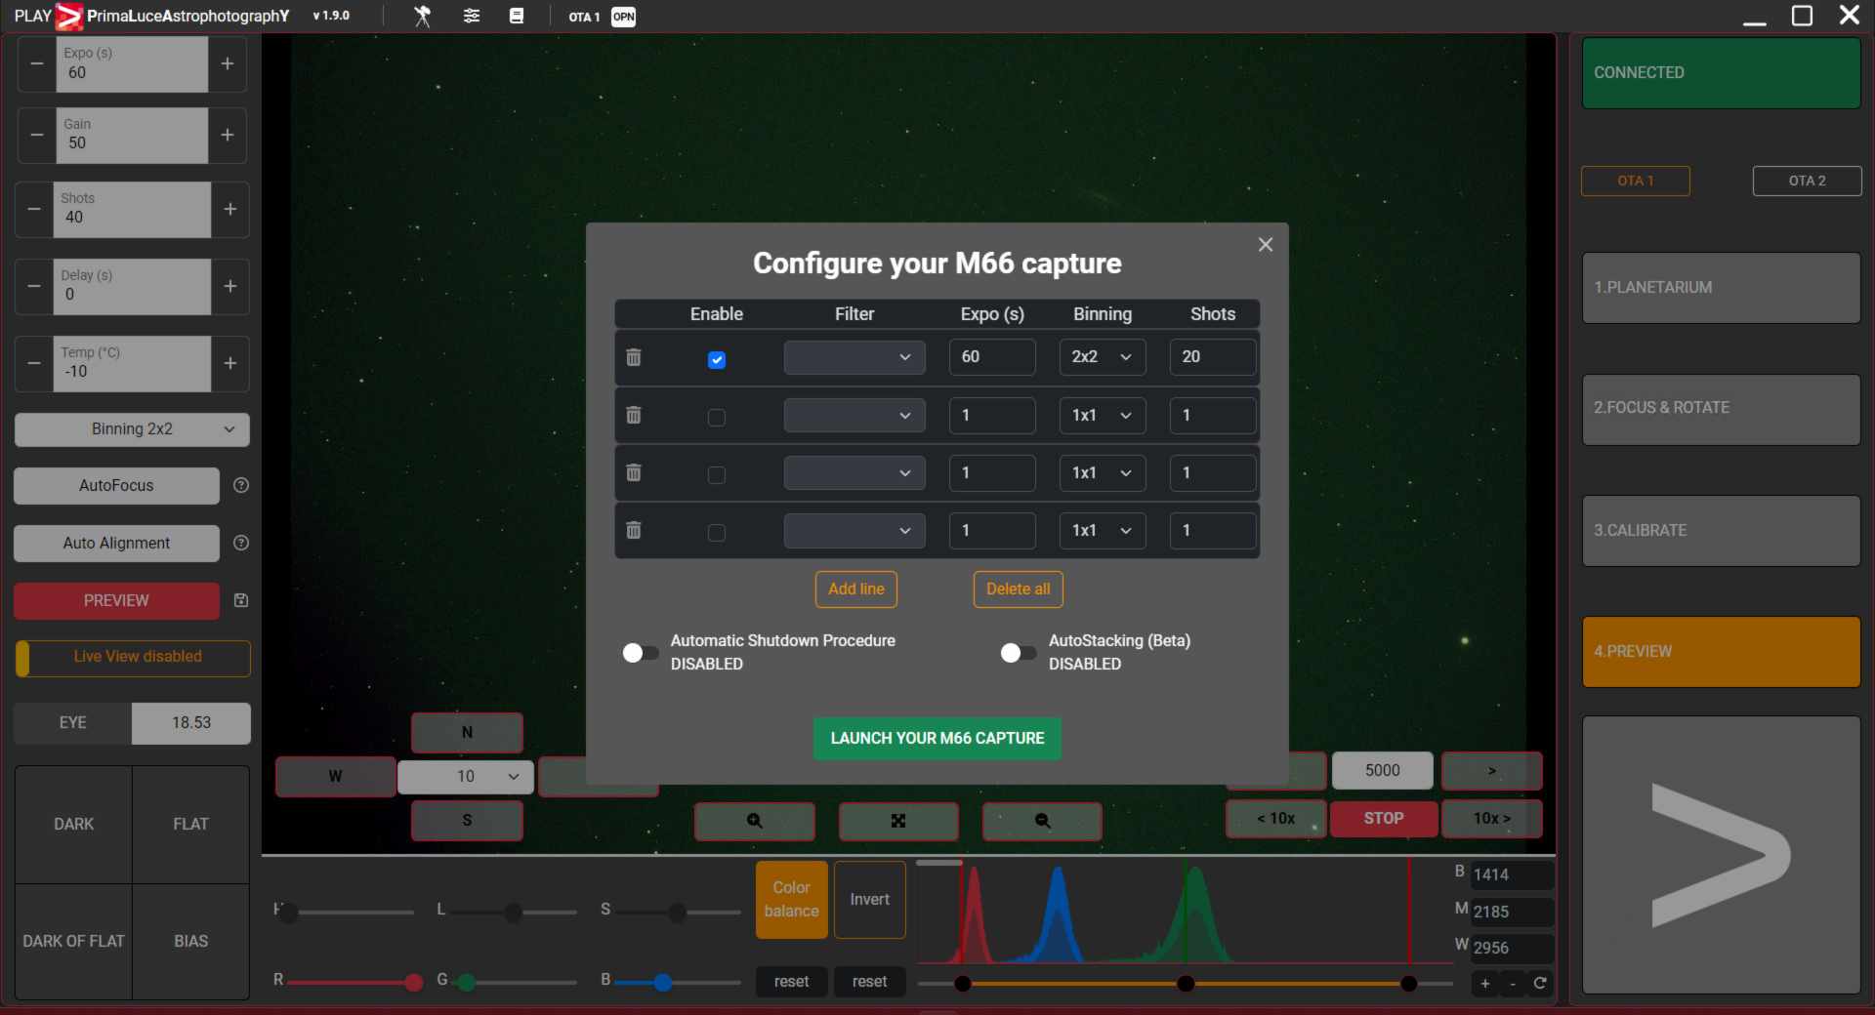This screenshot has width=1875, height=1015.
Task: Click the Add line button
Action: click(855, 589)
